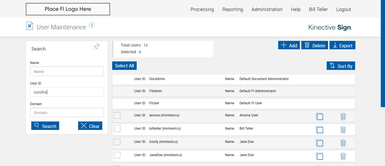The width and height of the screenshot is (385, 166).
Task: Expand the Processing menu
Action: click(202, 9)
